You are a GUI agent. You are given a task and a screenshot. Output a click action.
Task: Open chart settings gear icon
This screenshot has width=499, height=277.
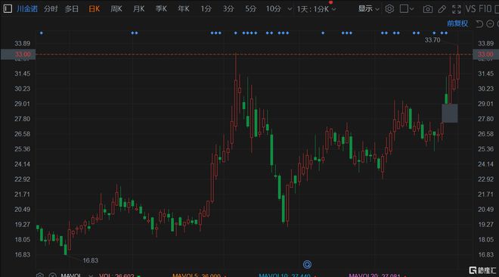click(389, 9)
